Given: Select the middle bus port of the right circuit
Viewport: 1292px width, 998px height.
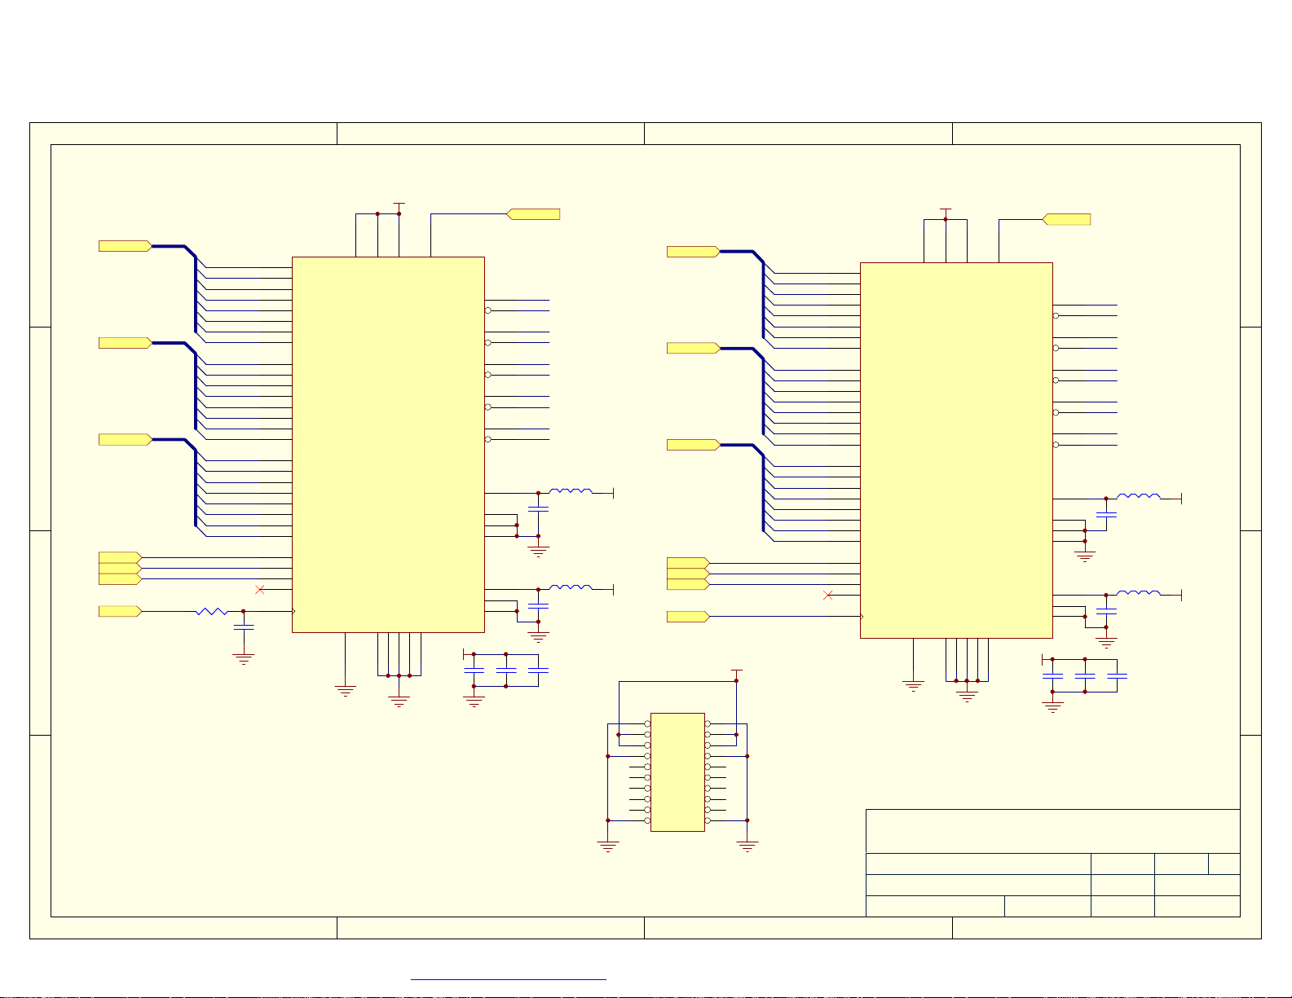Looking at the screenshot, I should coord(694,349).
